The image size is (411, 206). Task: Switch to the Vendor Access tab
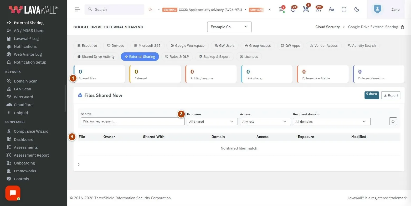click(324, 45)
